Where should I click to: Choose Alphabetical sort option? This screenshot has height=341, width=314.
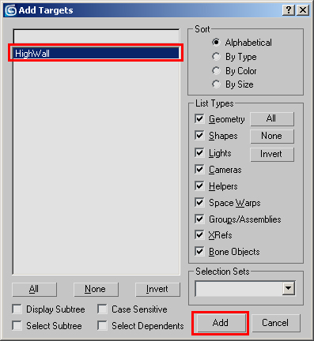pyautogui.click(x=216, y=43)
